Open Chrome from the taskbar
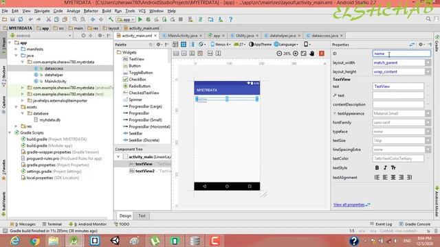 point(34,241)
